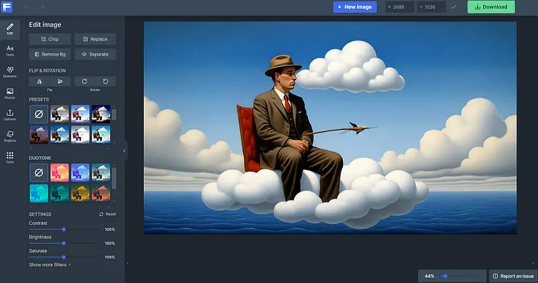The image size is (538, 283).
Task: Select the Edit pencil sidebar tab
Action: [x=10, y=29]
